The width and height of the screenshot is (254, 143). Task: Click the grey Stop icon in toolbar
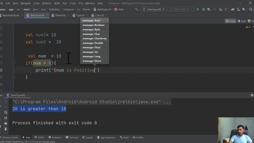click(x=226, y=10)
